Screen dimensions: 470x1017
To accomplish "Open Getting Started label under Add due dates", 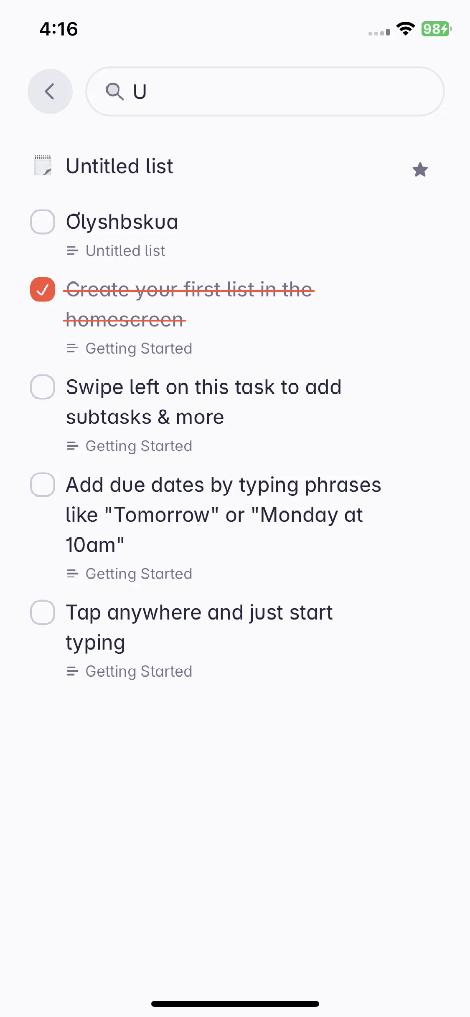I will 139,574.
